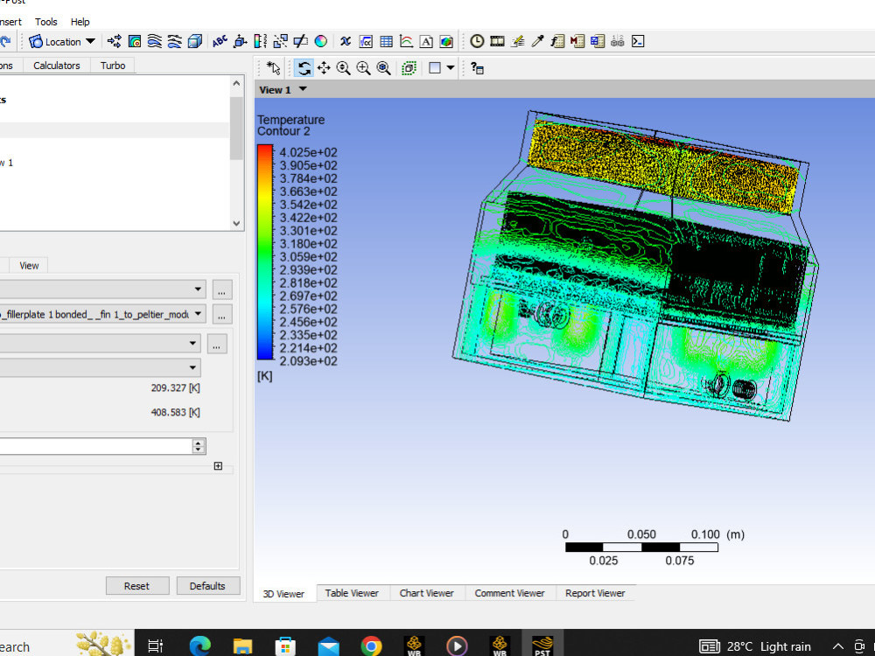The image size is (875, 656).
Task: Click the left panel scrollbar down arrow
Action: (x=236, y=223)
